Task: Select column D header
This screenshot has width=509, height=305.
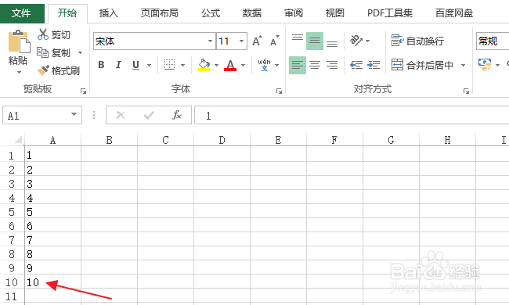Action: [x=222, y=140]
